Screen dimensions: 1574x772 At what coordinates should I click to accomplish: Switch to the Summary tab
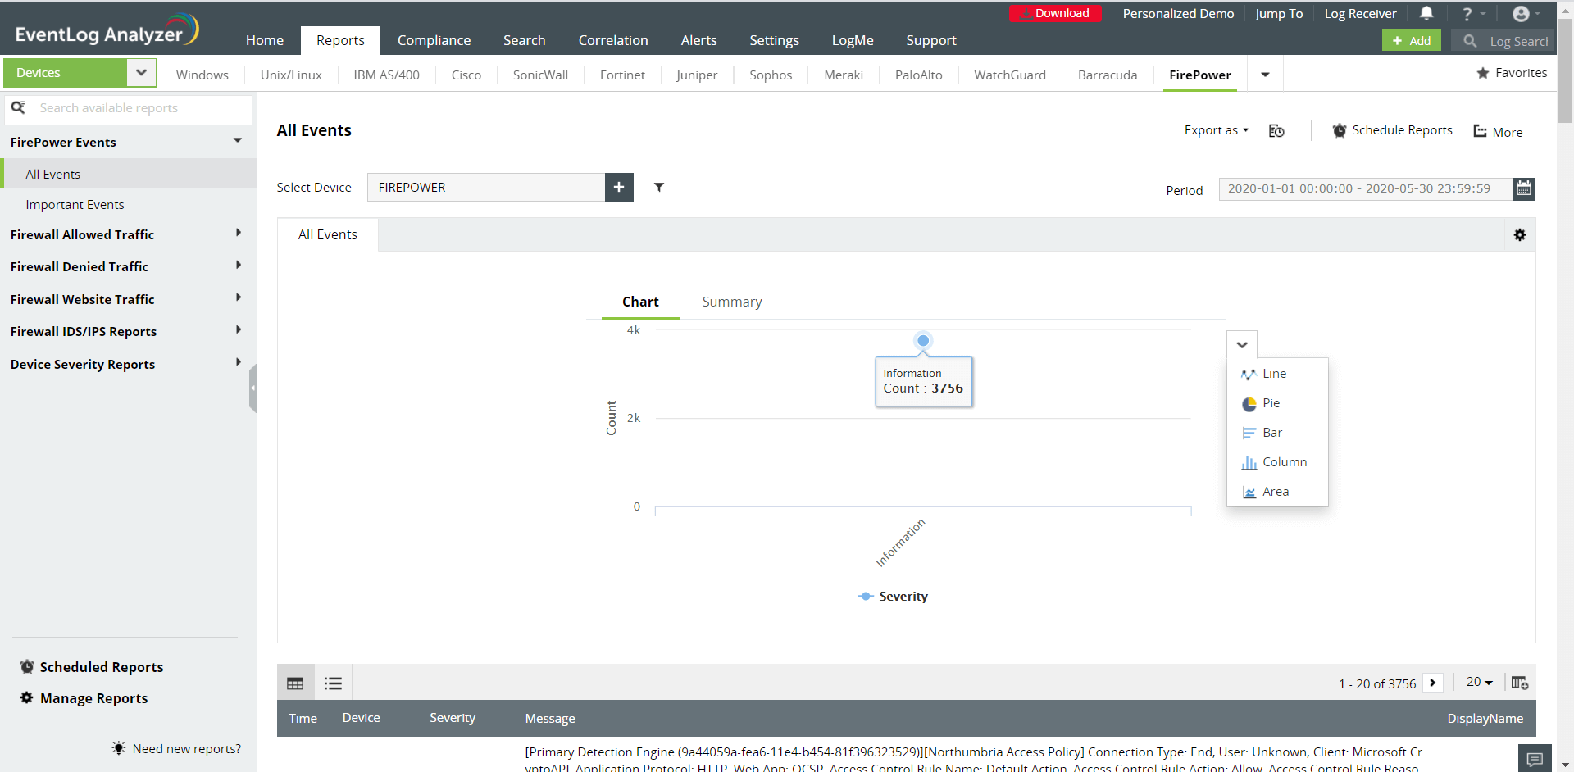click(x=732, y=302)
